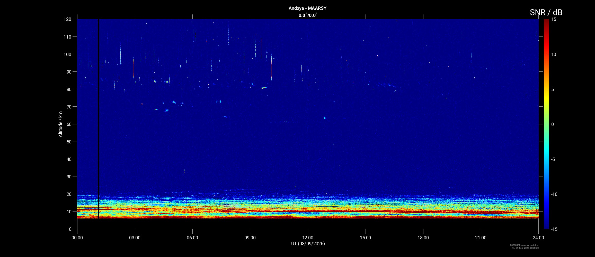This screenshot has height=257, width=595.
Task: Click the "0.0°/0.0°" beam direction subtitle
Action: point(308,15)
